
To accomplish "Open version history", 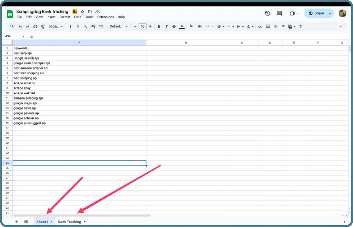I will (x=268, y=13).
